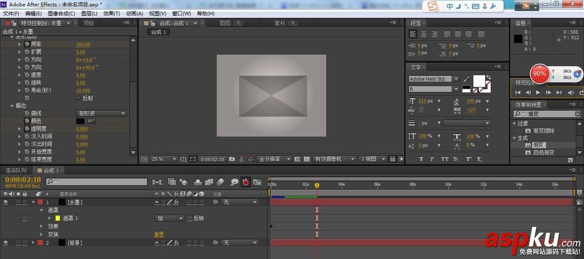This screenshot has width=584, height=259.
Task: Apply the faux bold text style
Action: 421,159
